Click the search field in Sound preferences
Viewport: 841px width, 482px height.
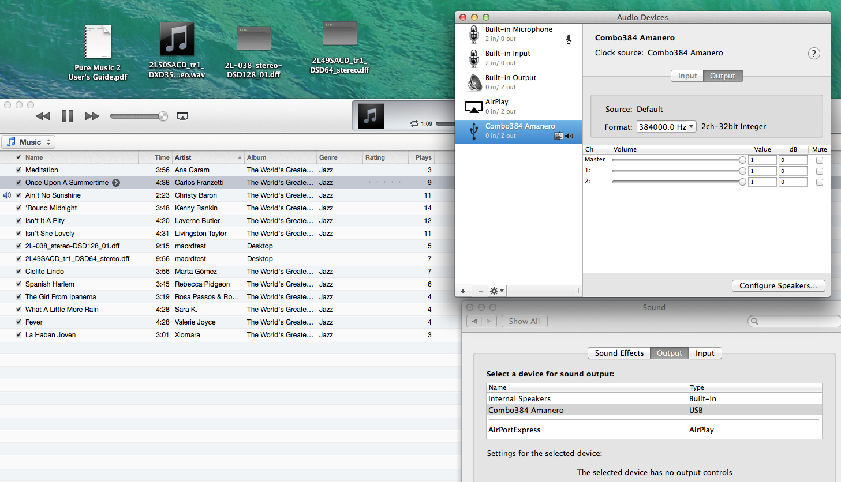[794, 321]
